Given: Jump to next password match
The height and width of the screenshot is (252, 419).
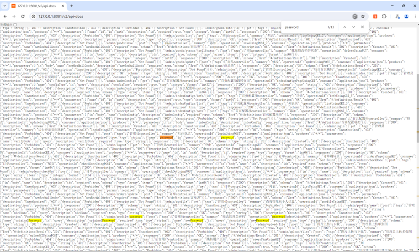Looking at the screenshot, I should tap(353, 27).
